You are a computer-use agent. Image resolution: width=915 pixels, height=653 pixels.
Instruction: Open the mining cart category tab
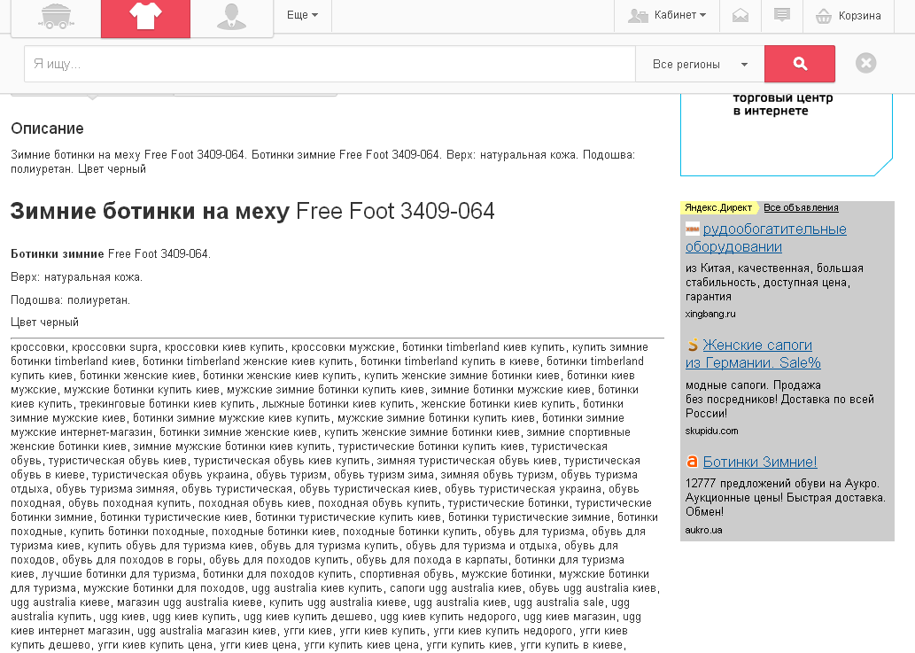pos(56,16)
